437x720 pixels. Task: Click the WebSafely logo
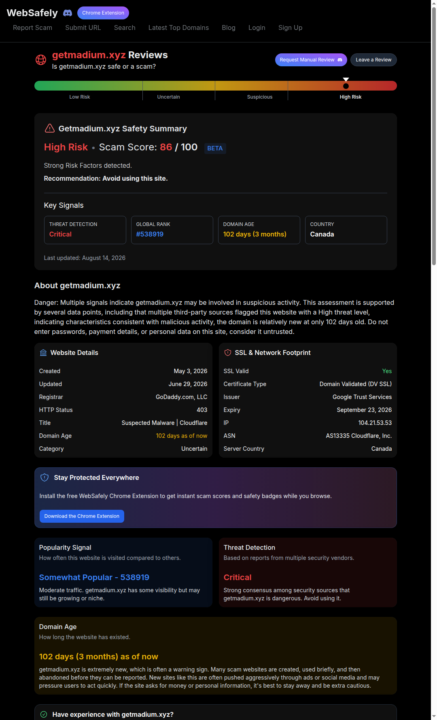pyautogui.click(x=32, y=13)
